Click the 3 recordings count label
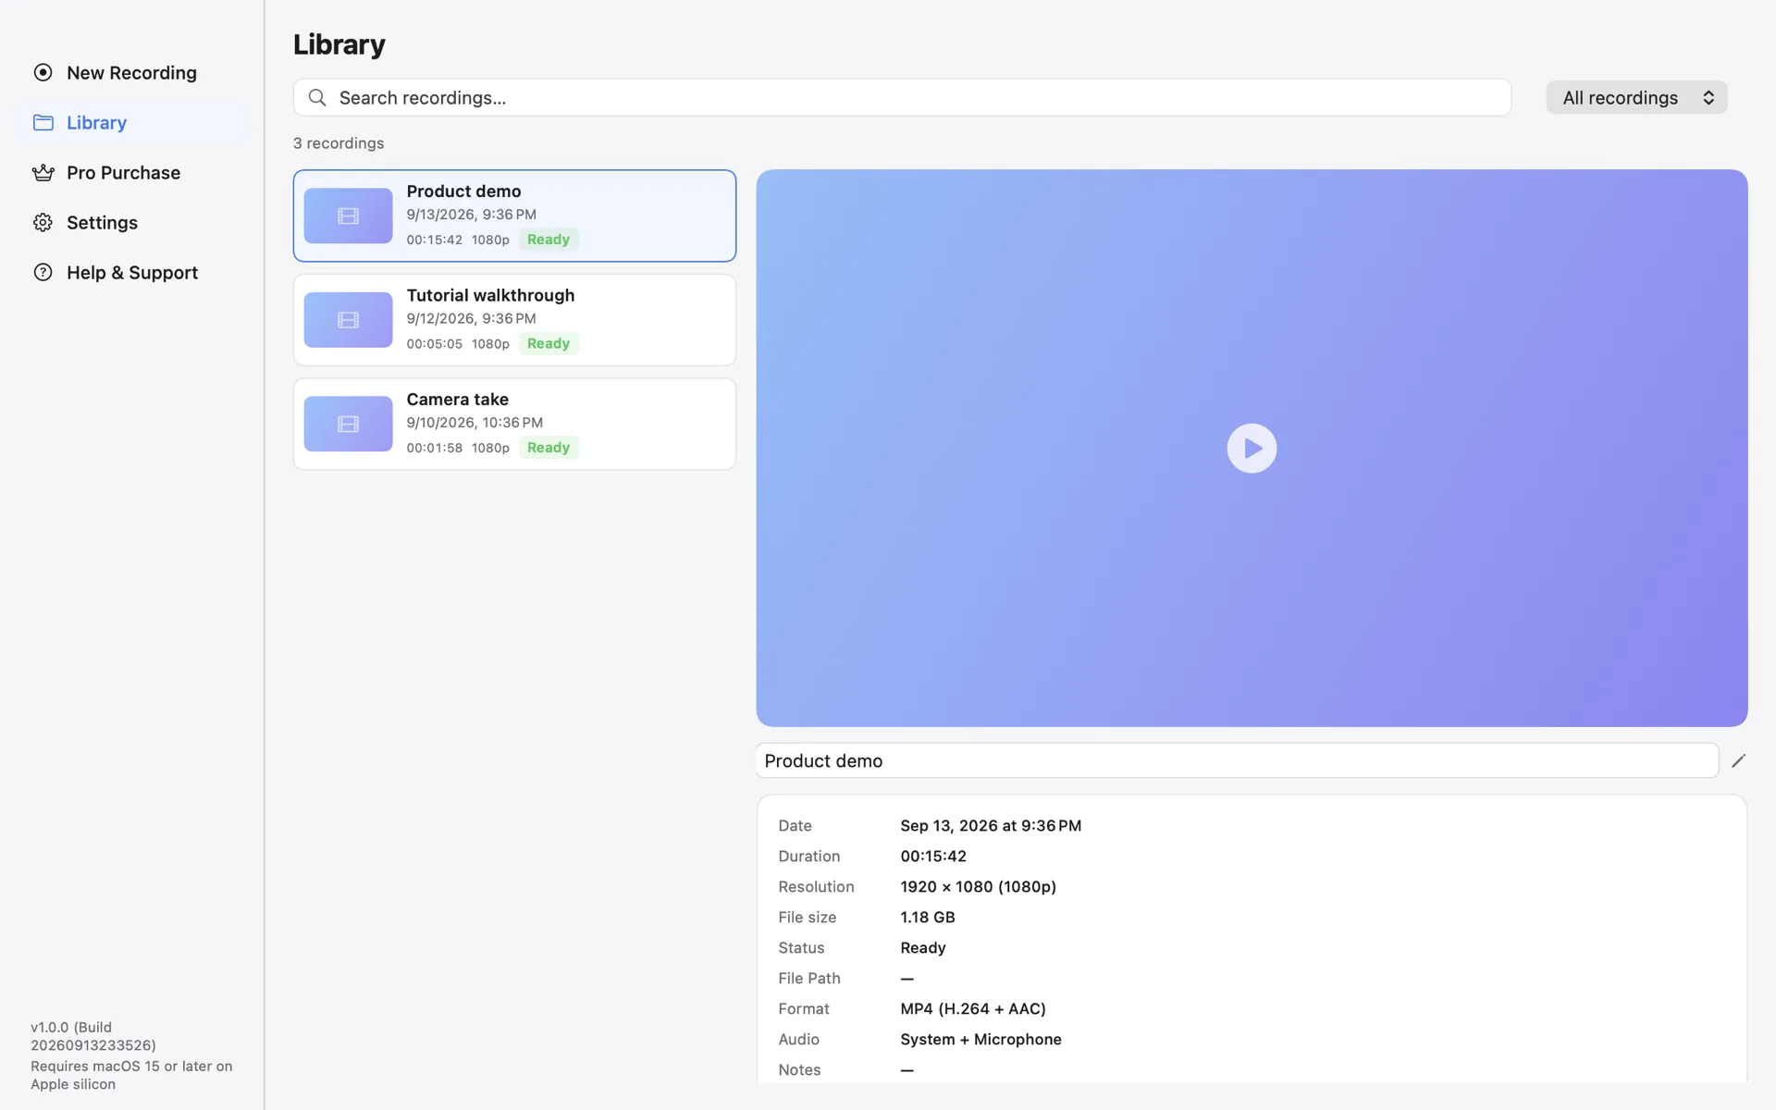This screenshot has width=1776, height=1110. point(339,143)
